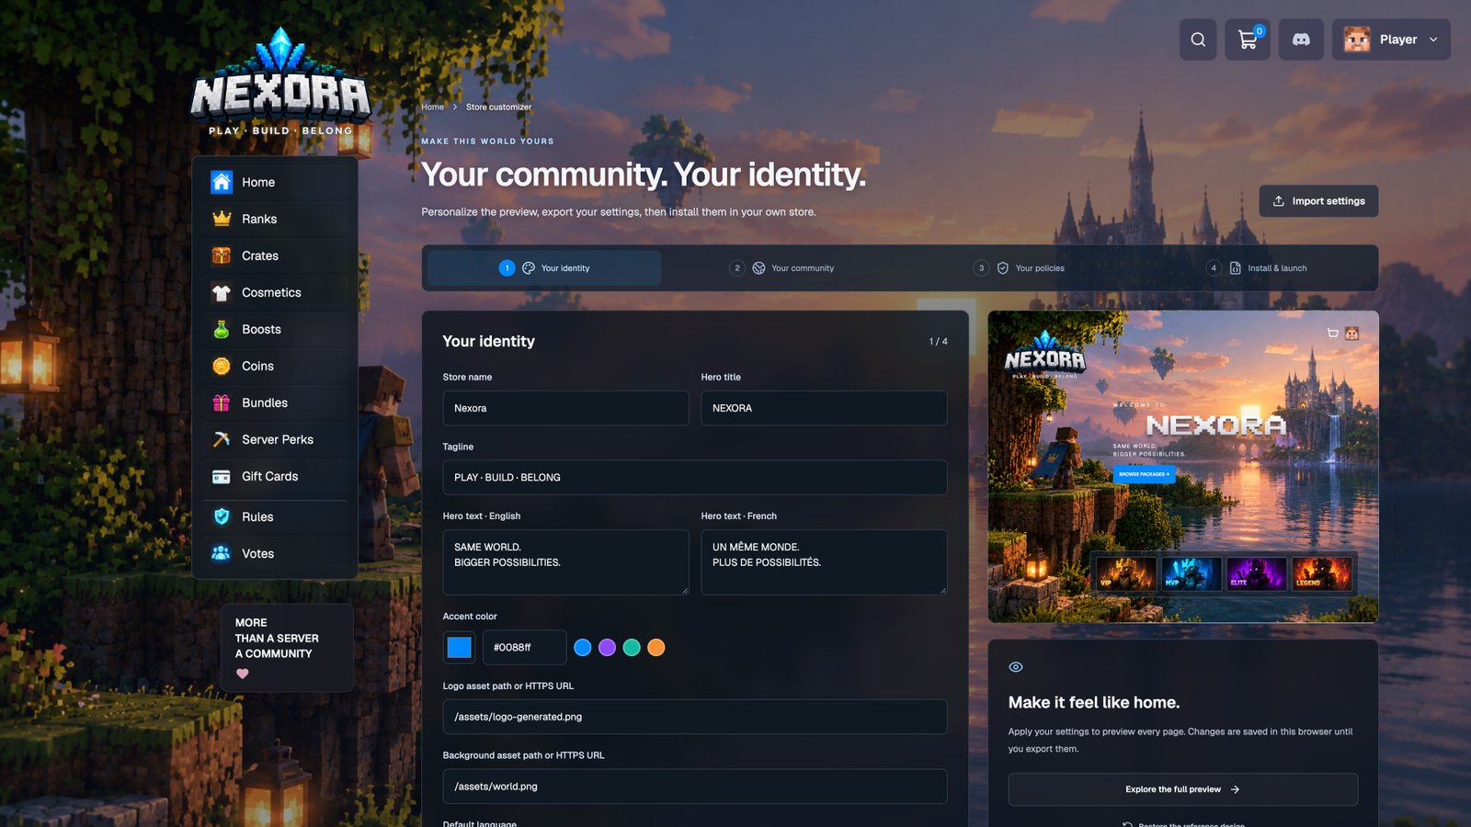Select the Your identity step tab

(x=544, y=268)
